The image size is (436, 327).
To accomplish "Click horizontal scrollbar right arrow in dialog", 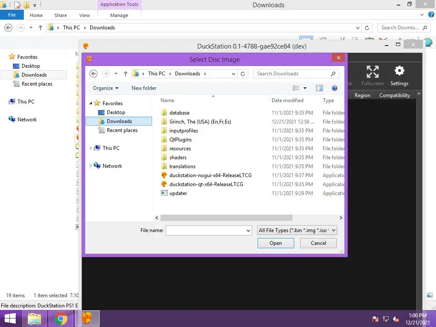I will click(x=341, y=218).
